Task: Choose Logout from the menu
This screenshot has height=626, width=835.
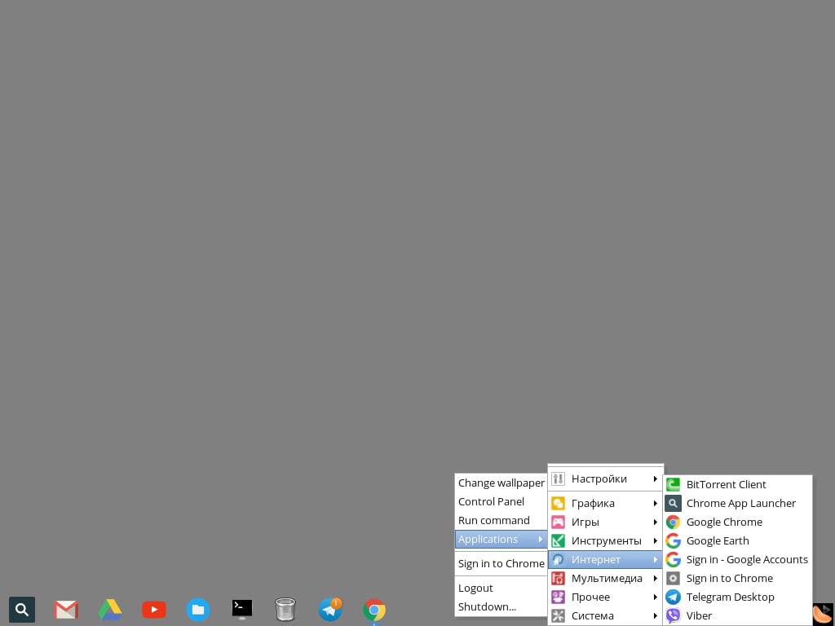Action: 501,589
